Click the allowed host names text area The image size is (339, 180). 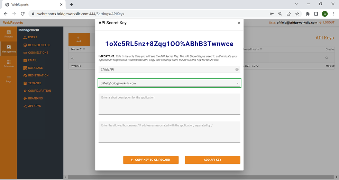[x=169, y=132]
